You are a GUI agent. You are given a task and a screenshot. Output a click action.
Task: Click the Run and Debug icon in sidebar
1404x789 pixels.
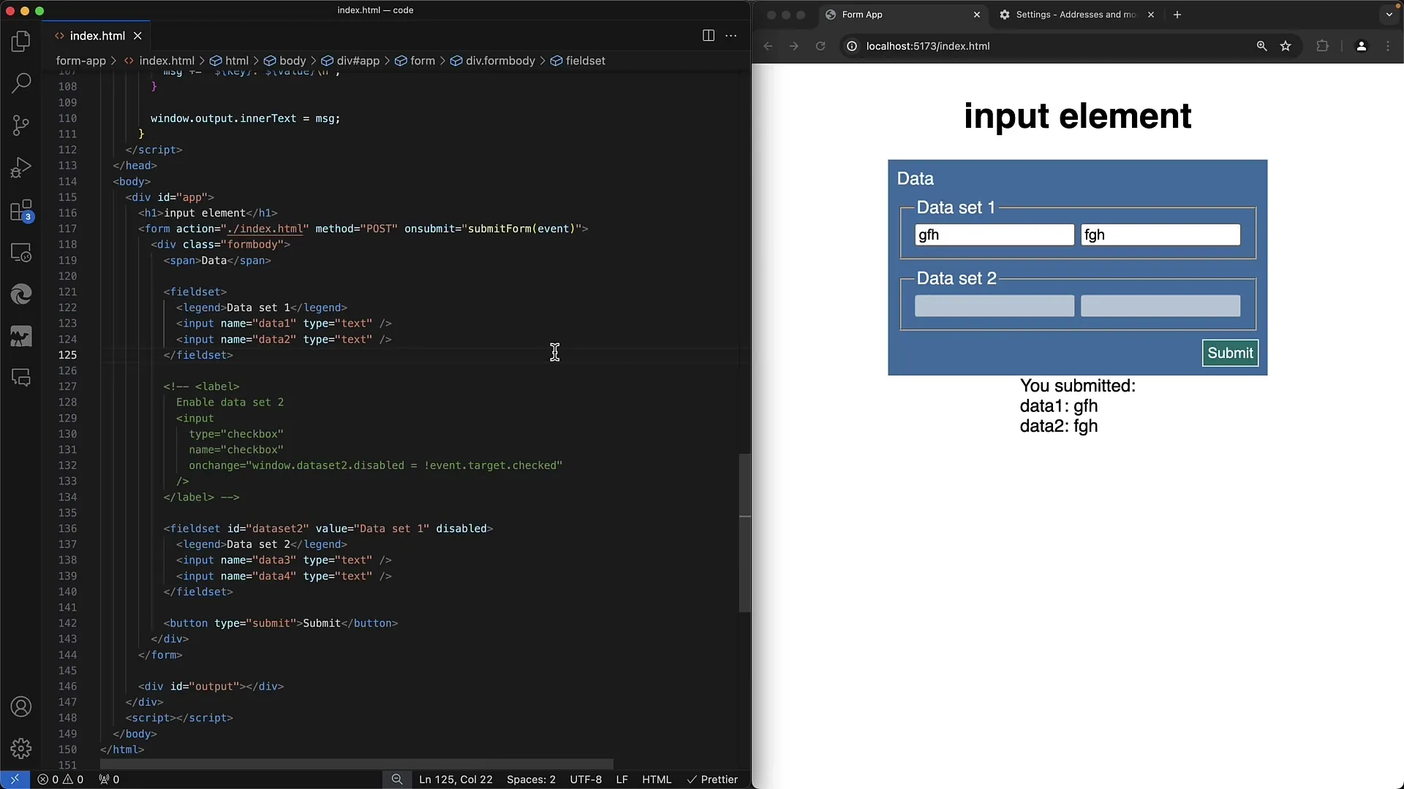21,167
